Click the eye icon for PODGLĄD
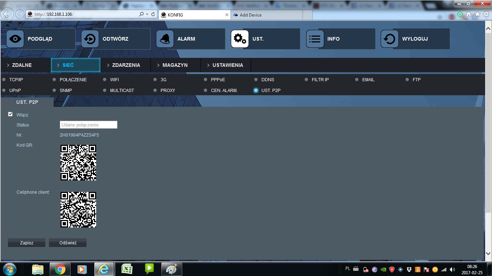The image size is (492, 276). click(15, 39)
